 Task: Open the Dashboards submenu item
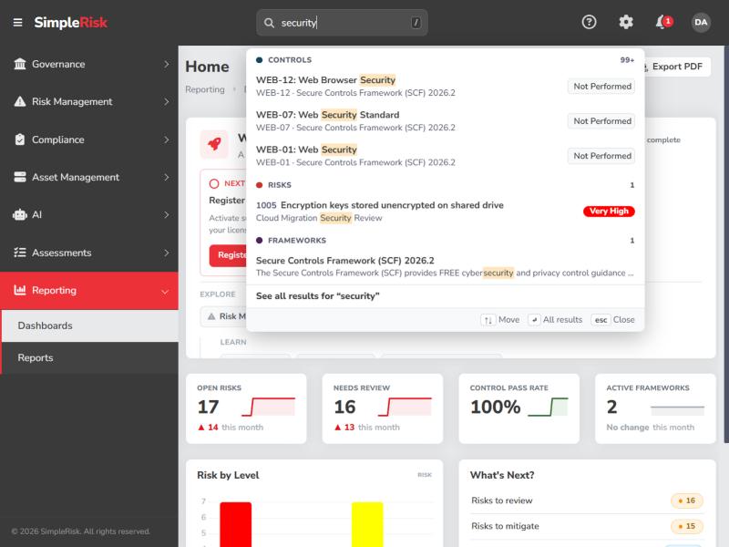(x=90, y=325)
